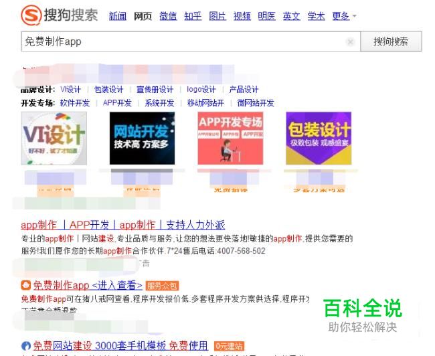Viewport: 435px width, 356px height.
Task: Click the VI设计 thumbnail image
Action: pyautogui.click(x=54, y=138)
